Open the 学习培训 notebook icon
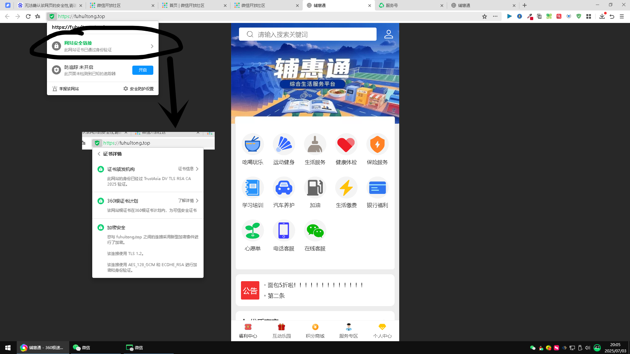630x354 pixels. pos(252,188)
